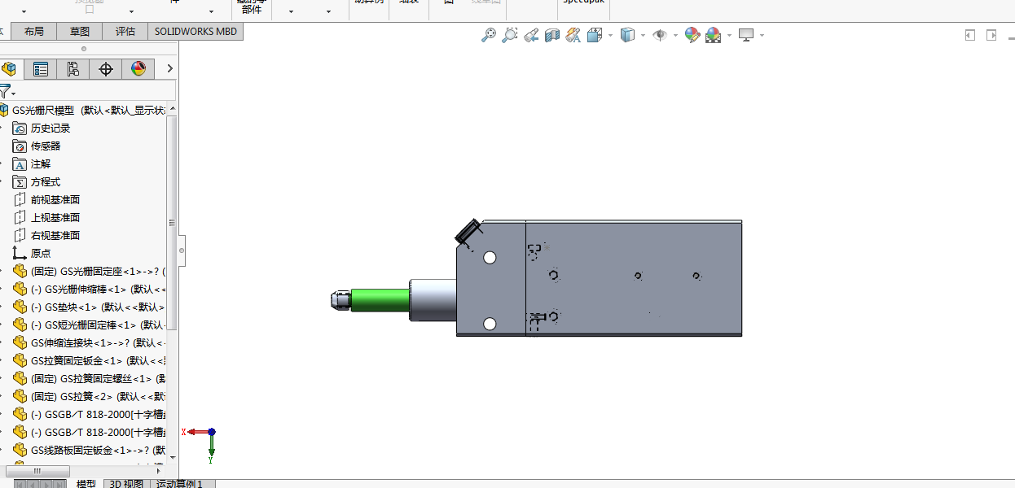The height and width of the screenshot is (488, 1015).
Task: Toggle the Hide/Show Items eye icon
Action: click(x=660, y=35)
